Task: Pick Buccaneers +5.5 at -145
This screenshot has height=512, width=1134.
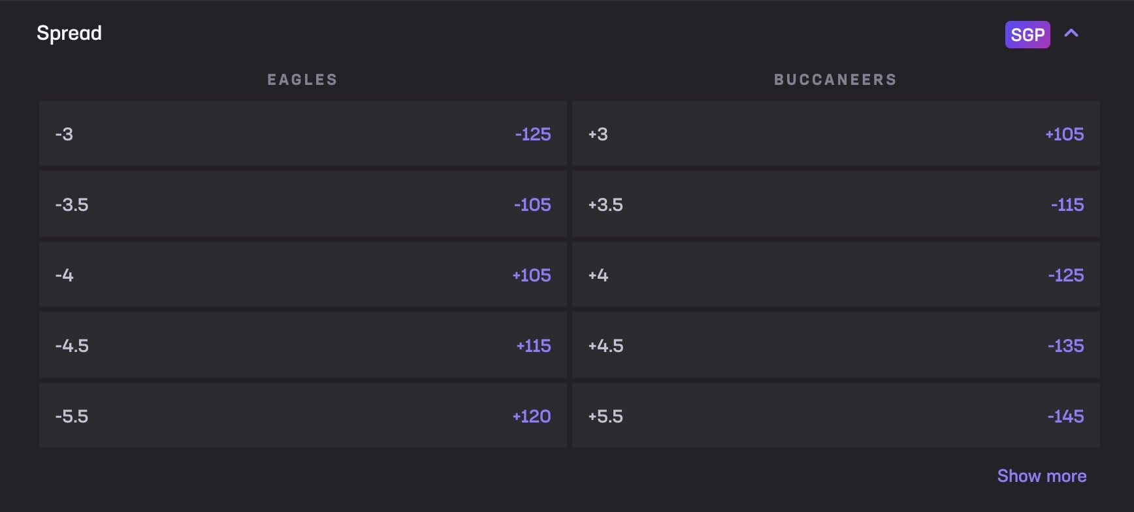Action: click(835, 416)
